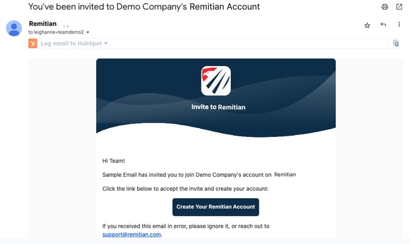Click the email subject line heading

144,7
